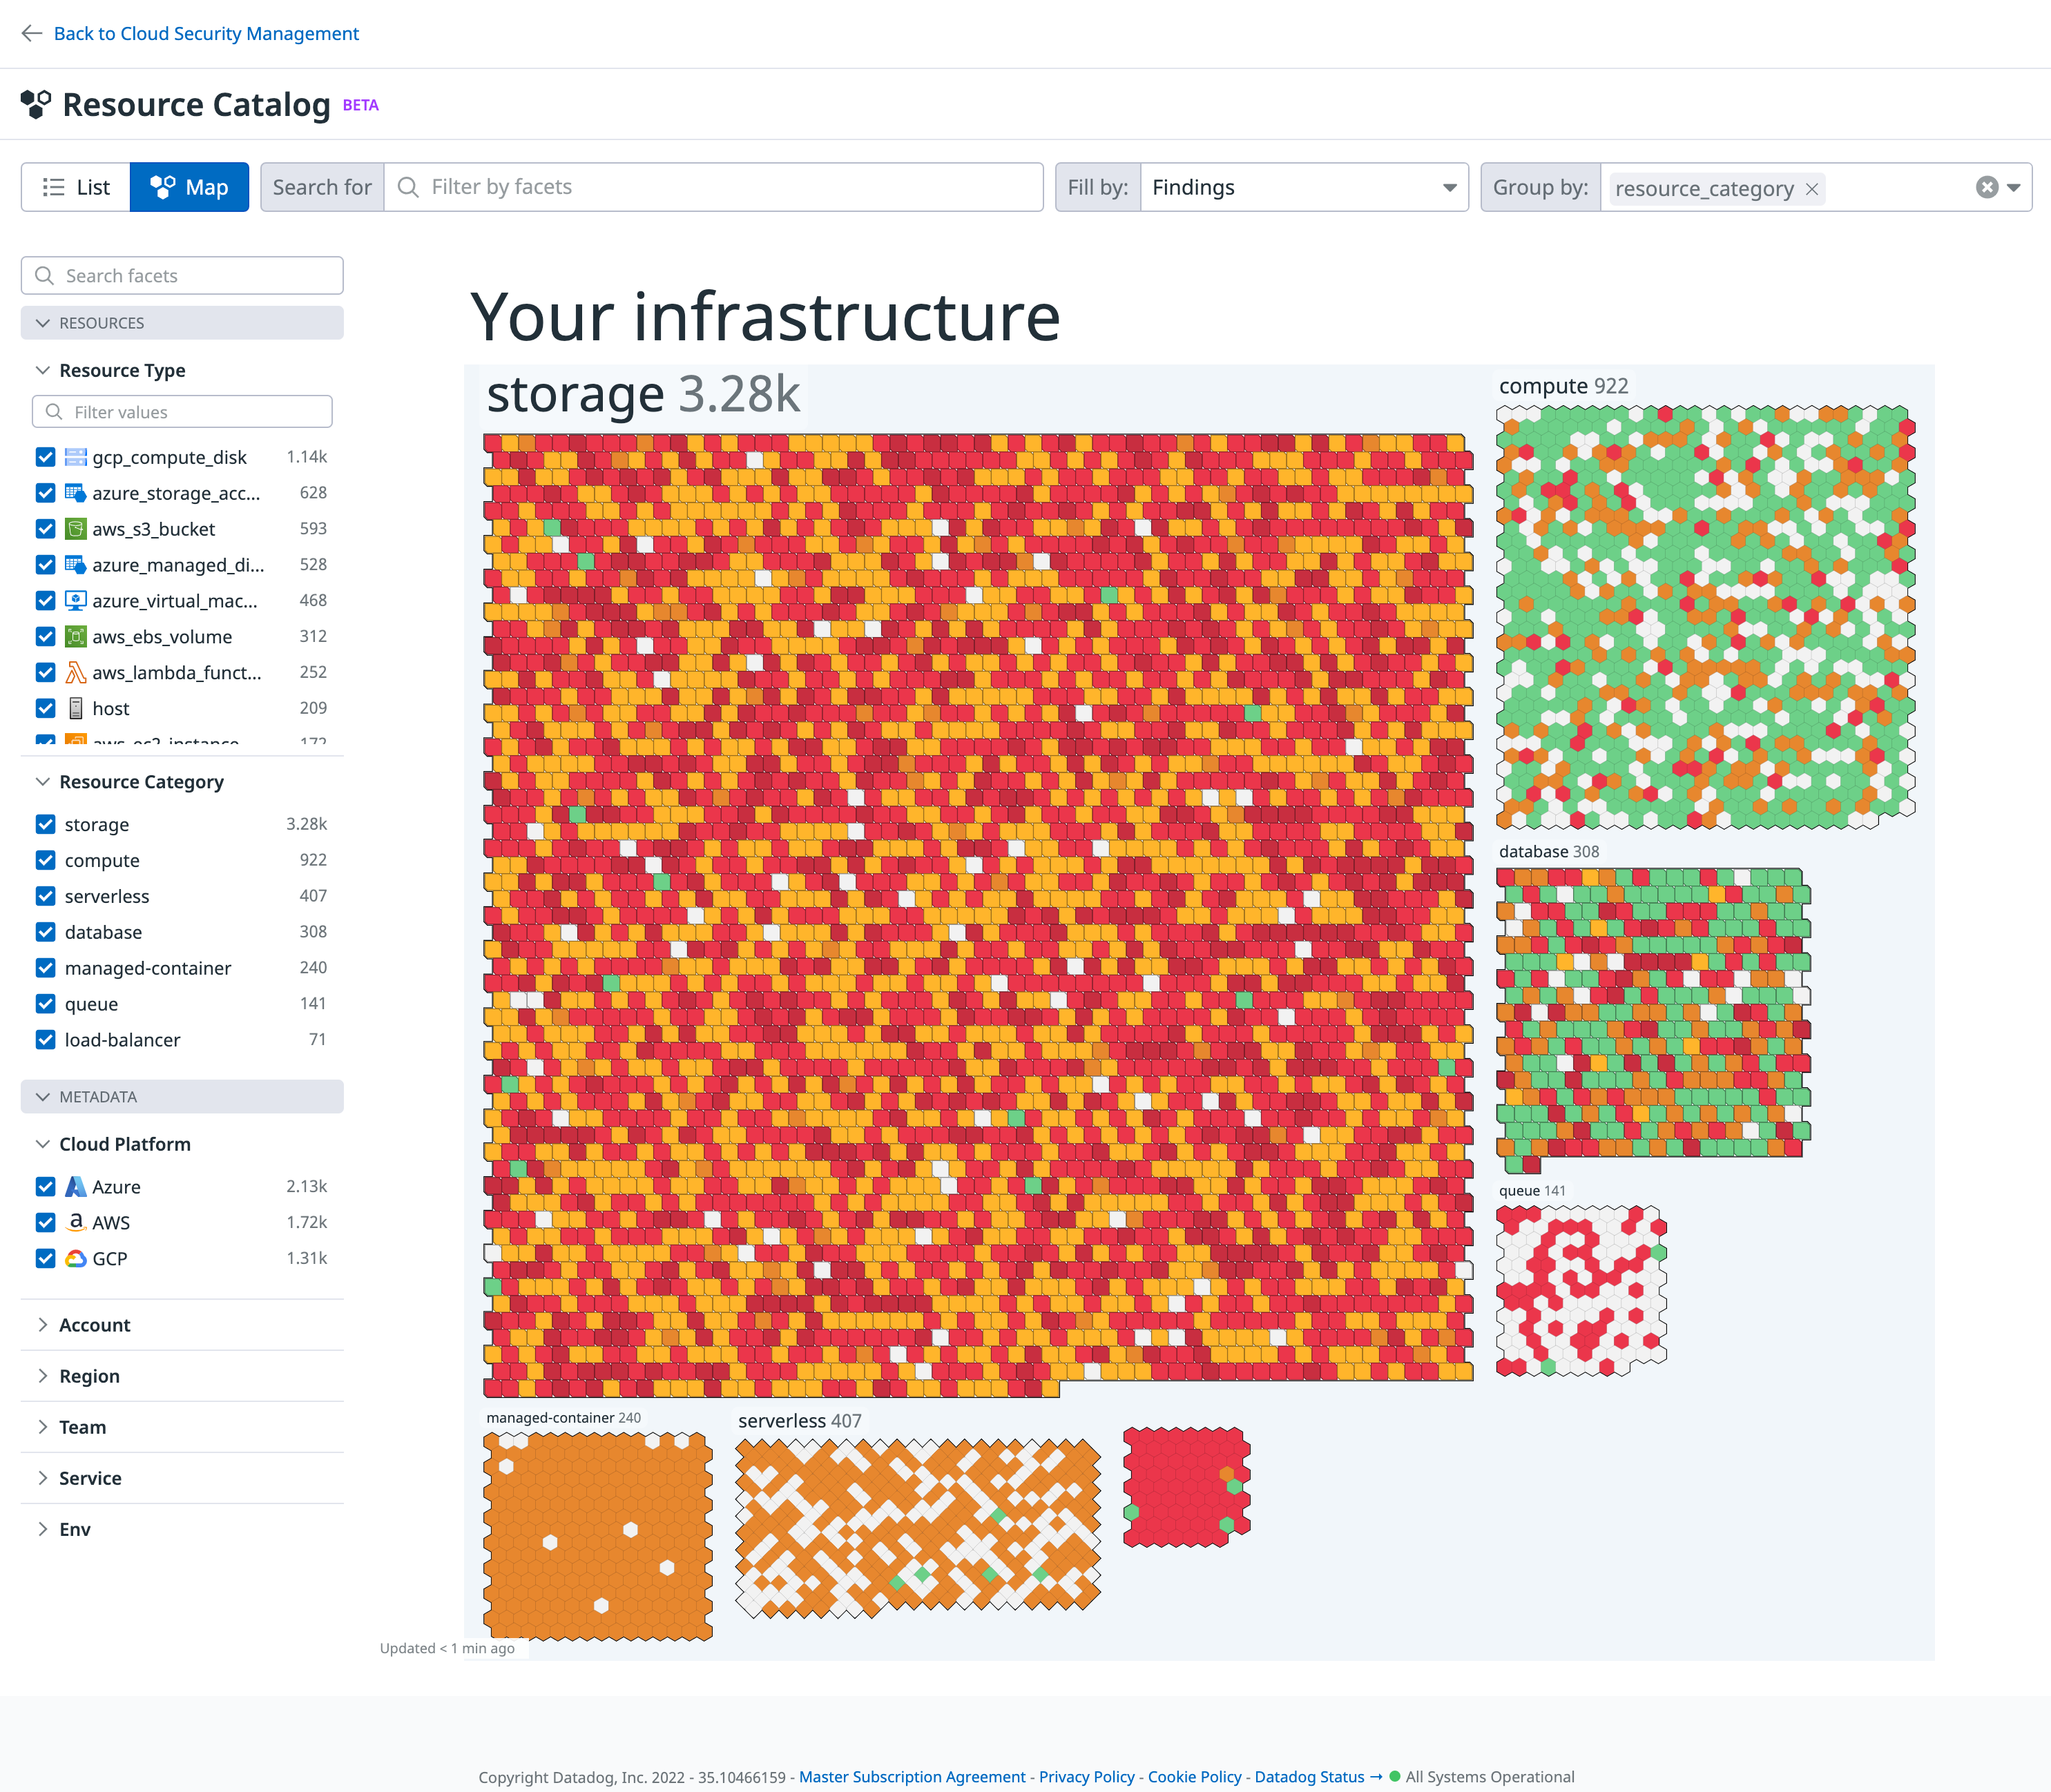Click the Resource Catalog honeycomb logo icon

coord(36,104)
